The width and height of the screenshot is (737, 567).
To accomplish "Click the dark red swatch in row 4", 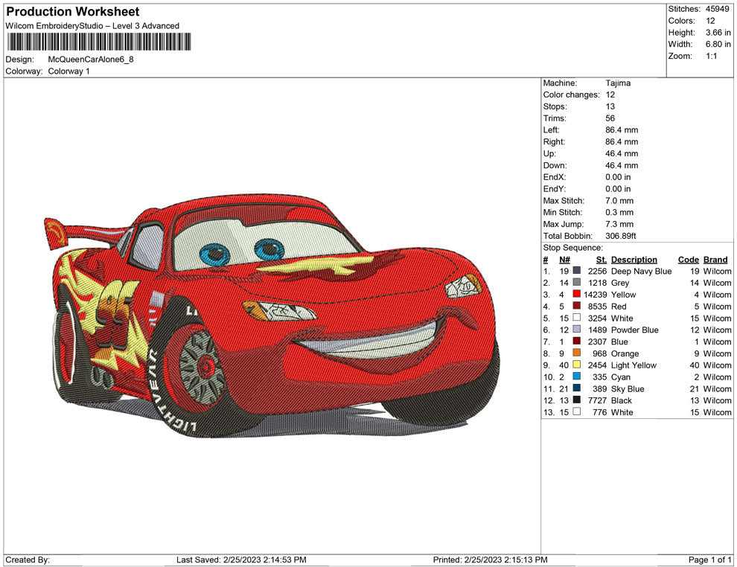I will [577, 306].
